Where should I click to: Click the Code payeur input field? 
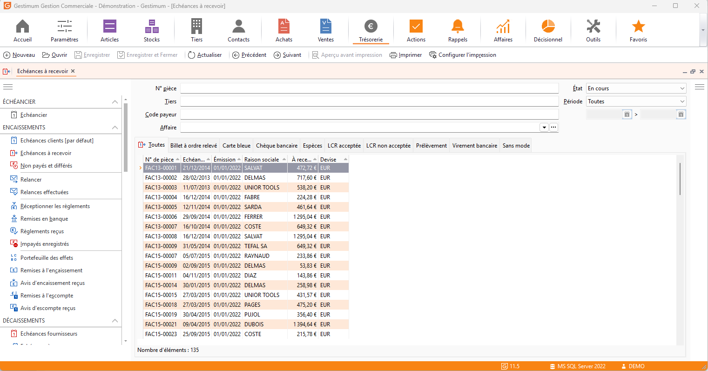[x=369, y=115]
